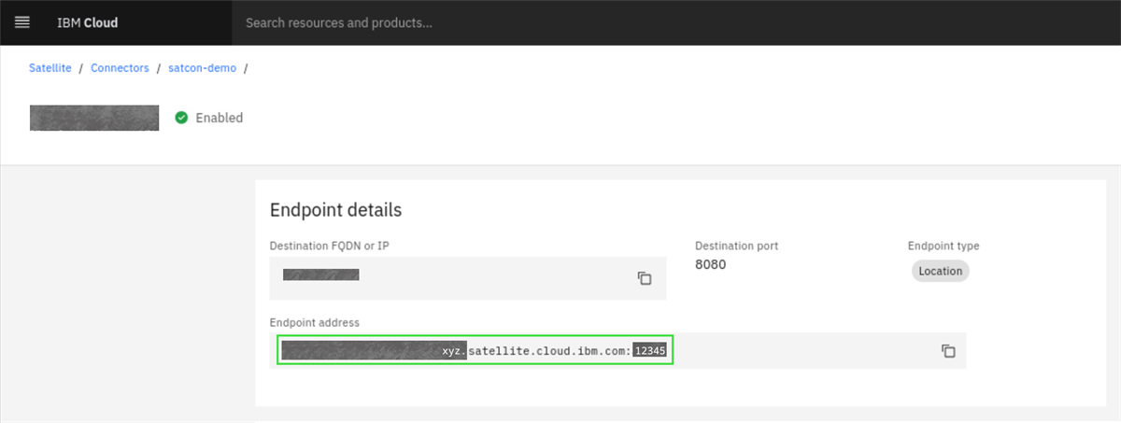Viewport: 1121px width, 423px height.
Task: Open the Connectors breadcrumb link
Action: 120,68
